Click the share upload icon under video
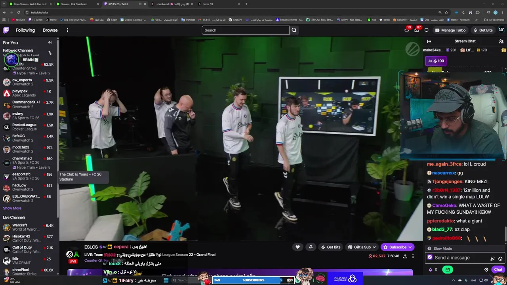 [405, 256]
